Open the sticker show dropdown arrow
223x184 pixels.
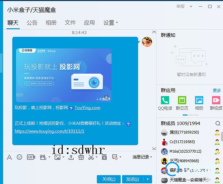49,157
